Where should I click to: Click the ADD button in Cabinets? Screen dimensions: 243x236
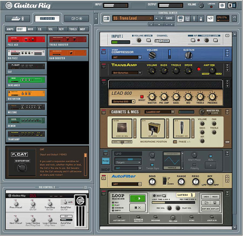pos(227,142)
